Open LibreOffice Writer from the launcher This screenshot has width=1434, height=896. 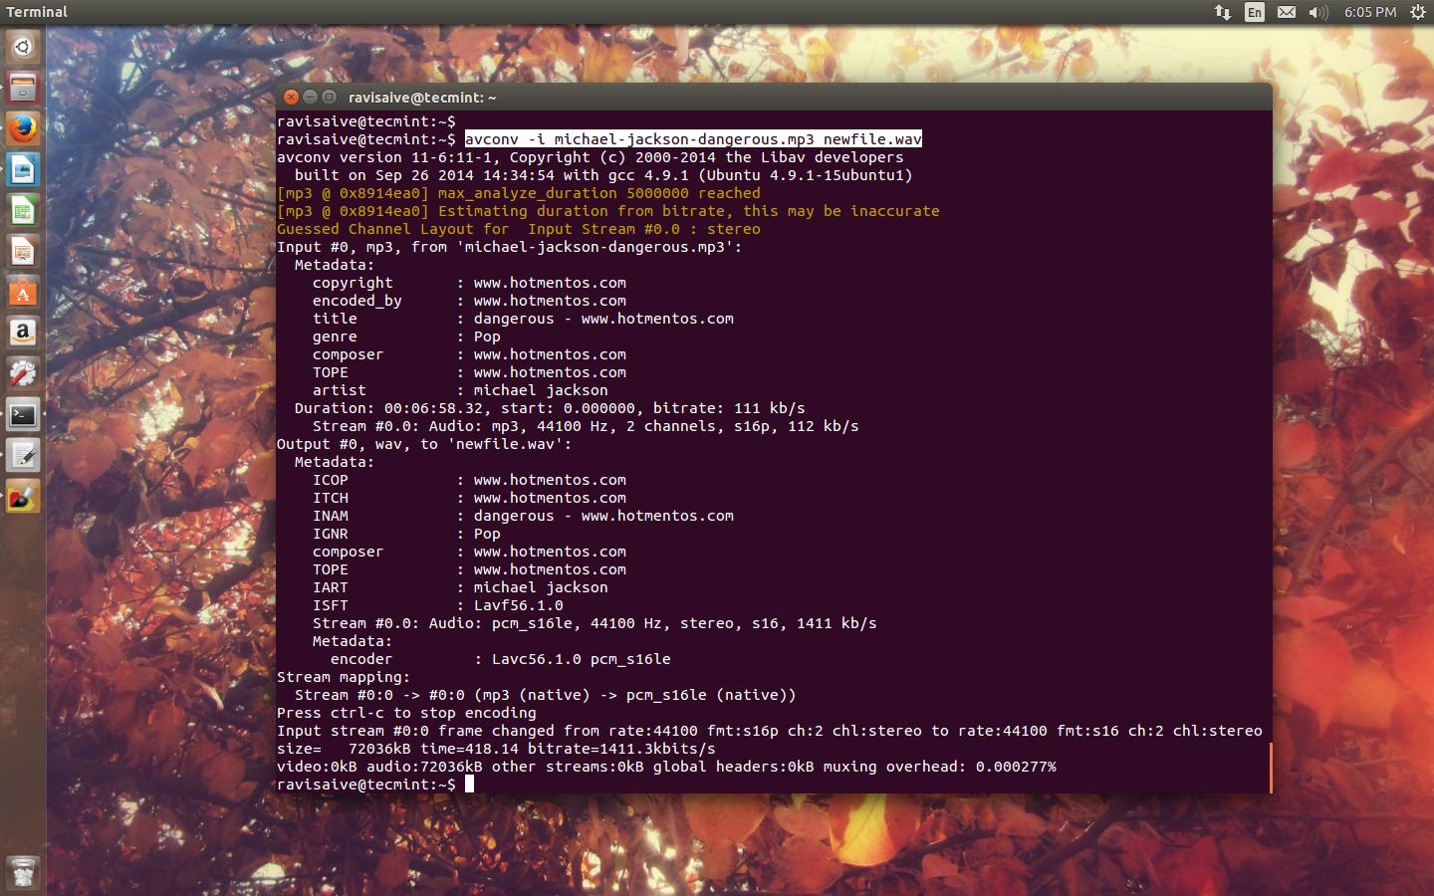23,169
